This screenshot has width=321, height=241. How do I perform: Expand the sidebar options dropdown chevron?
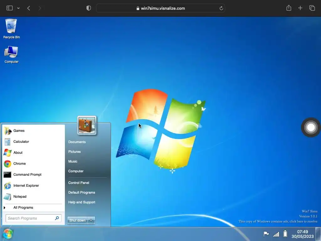point(18,8)
